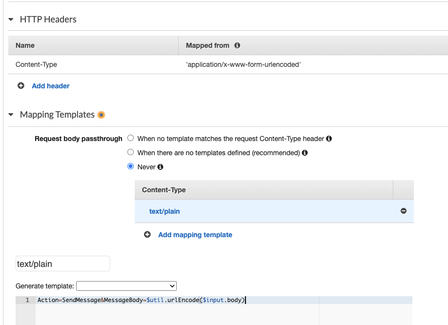Image resolution: width=448 pixels, height=325 pixels.
Task: Click the info icon next to Mapped from
Action: pos(237,45)
